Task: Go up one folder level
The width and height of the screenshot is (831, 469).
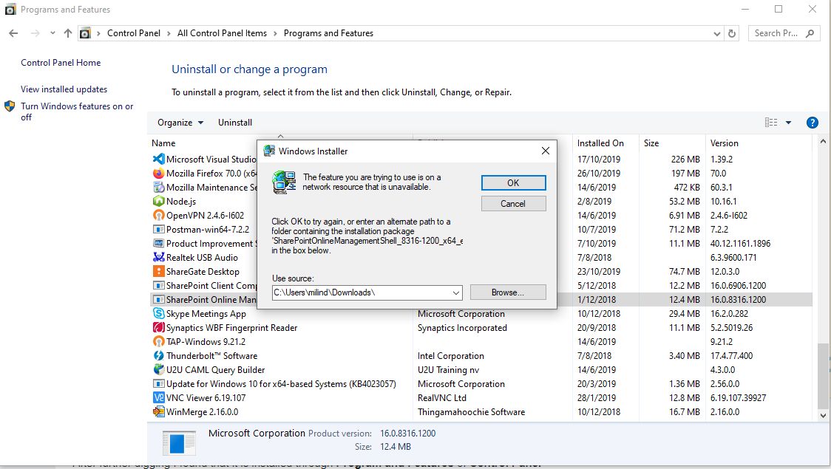Action: 68,32
